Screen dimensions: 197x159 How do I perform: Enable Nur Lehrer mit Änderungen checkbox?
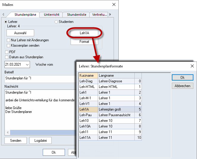click(8, 40)
